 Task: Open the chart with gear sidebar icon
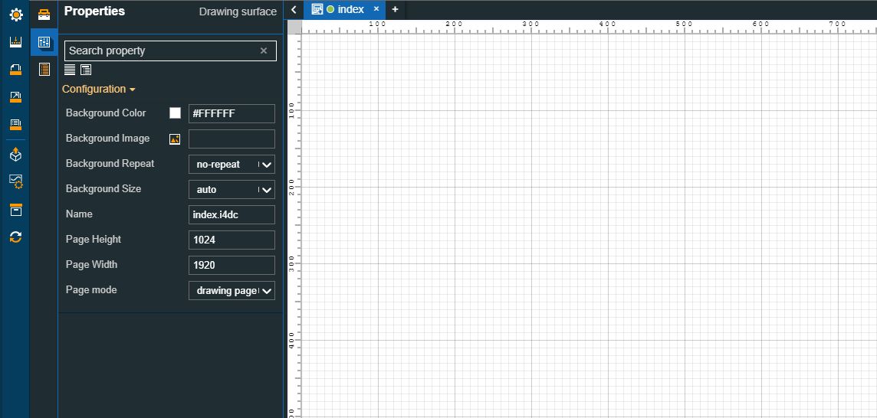pyautogui.click(x=15, y=181)
